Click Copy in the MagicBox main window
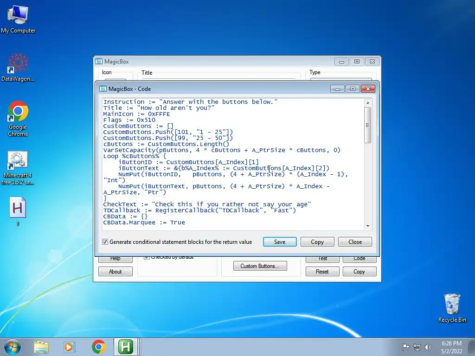Screen dimensions: 475x356 tap(359, 272)
